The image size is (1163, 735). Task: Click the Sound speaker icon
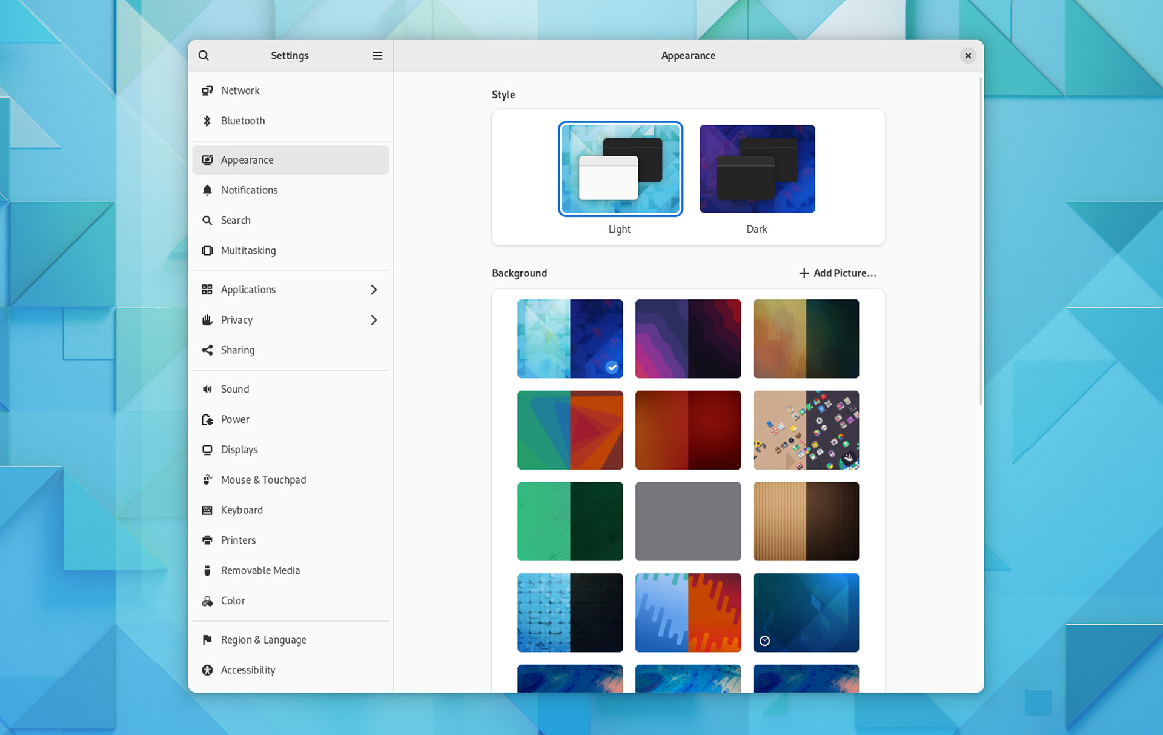pyautogui.click(x=207, y=389)
